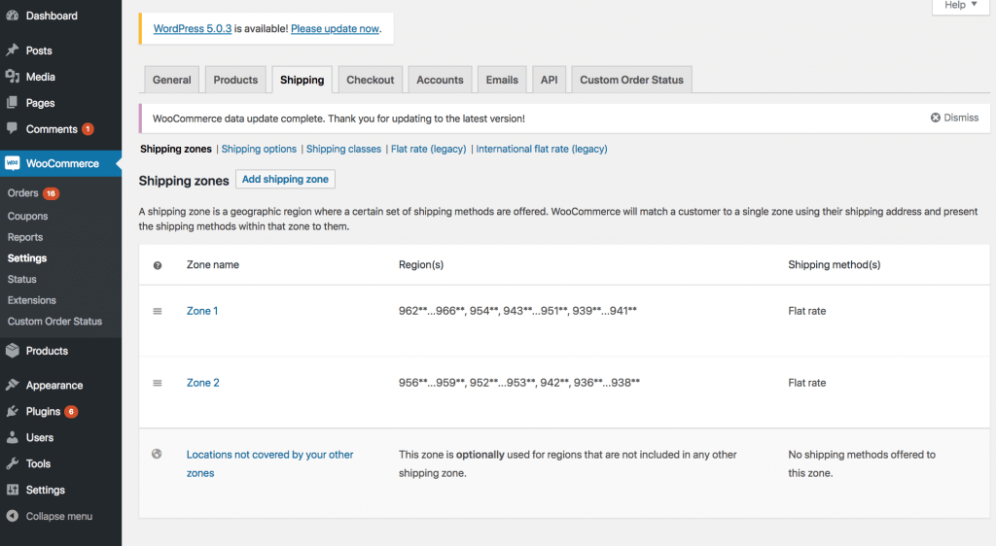Select the Shipping zones sub-section

click(x=176, y=149)
